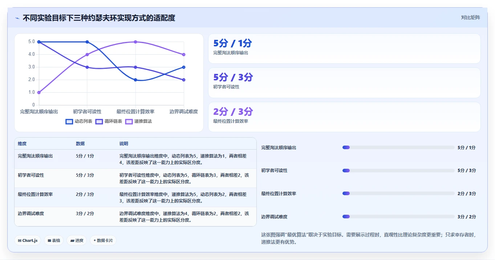Click the y-axis value 5.0

pos(31,42)
